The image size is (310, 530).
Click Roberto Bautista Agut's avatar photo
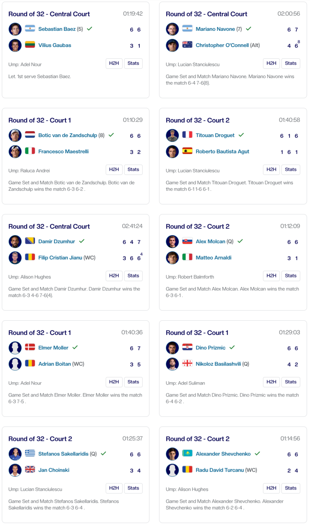(x=172, y=152)
